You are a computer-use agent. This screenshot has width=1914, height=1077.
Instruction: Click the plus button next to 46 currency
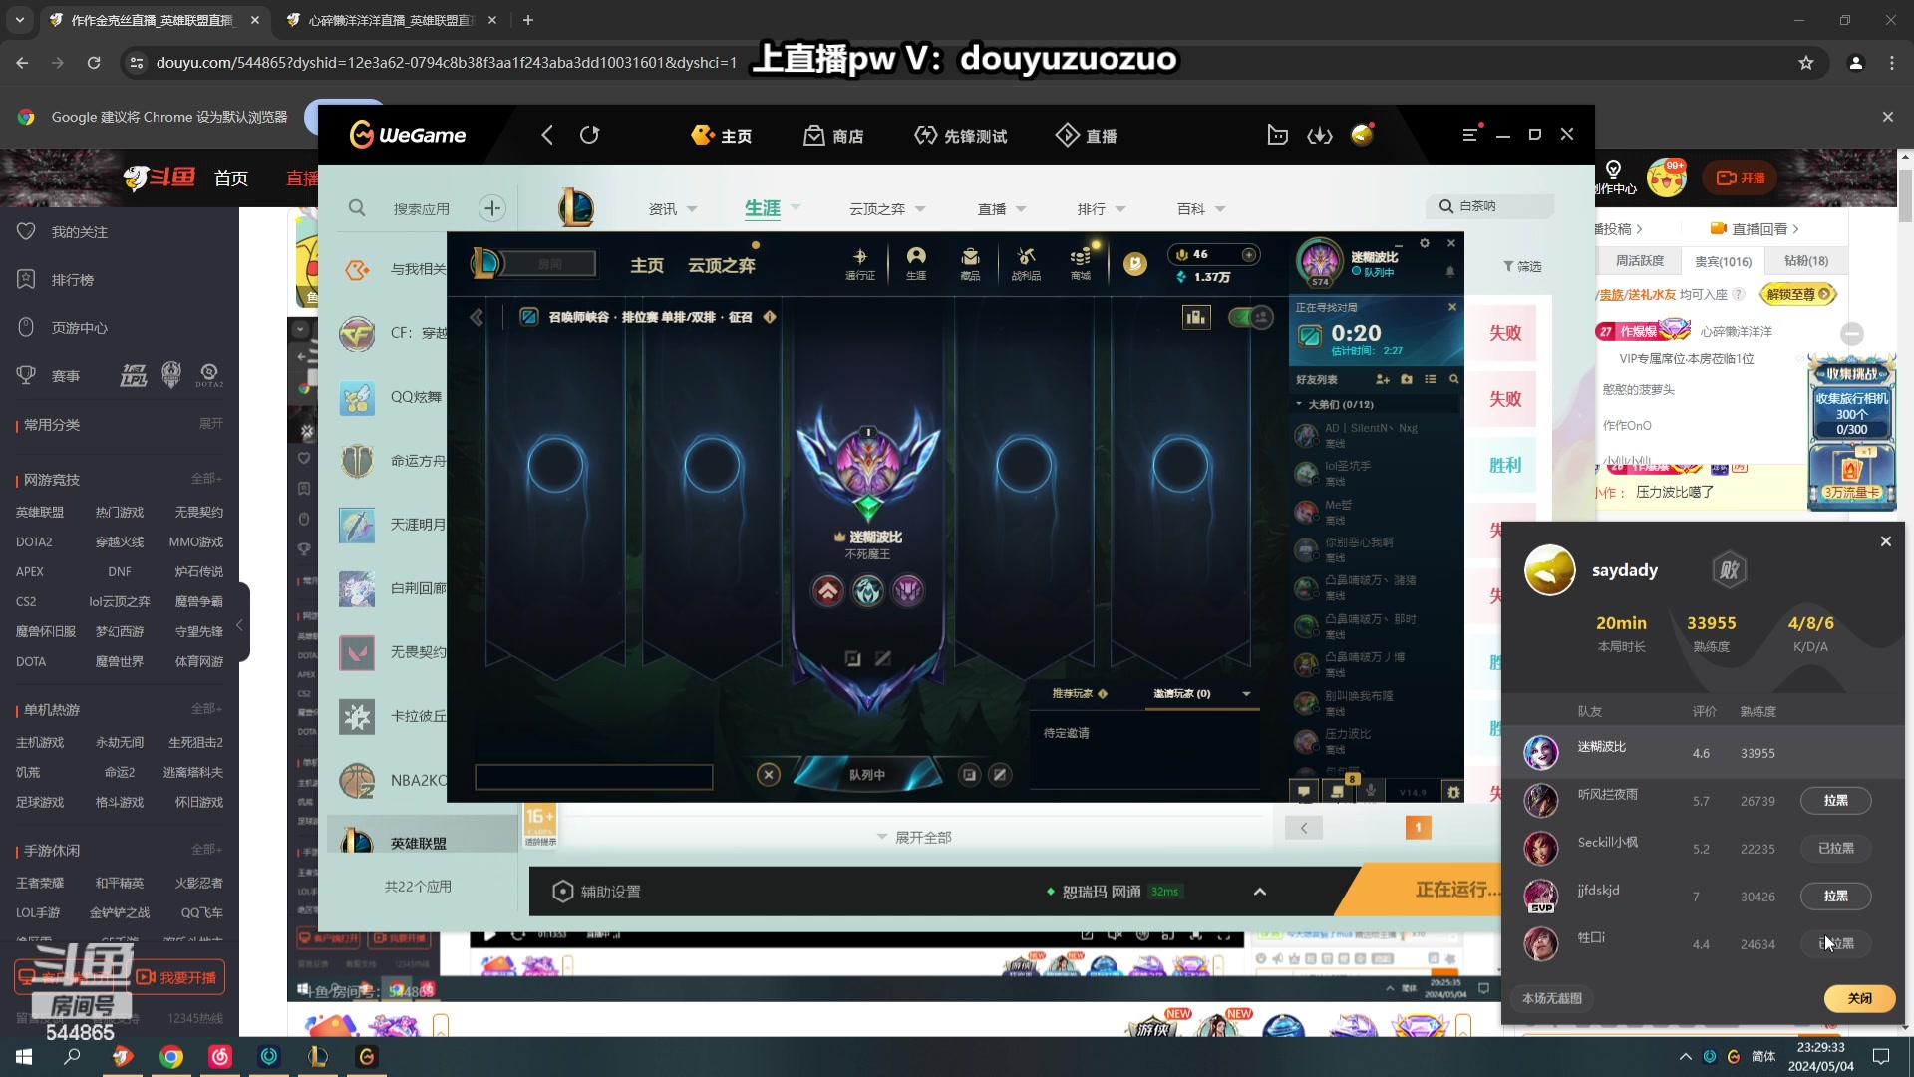pos(1248,254)
